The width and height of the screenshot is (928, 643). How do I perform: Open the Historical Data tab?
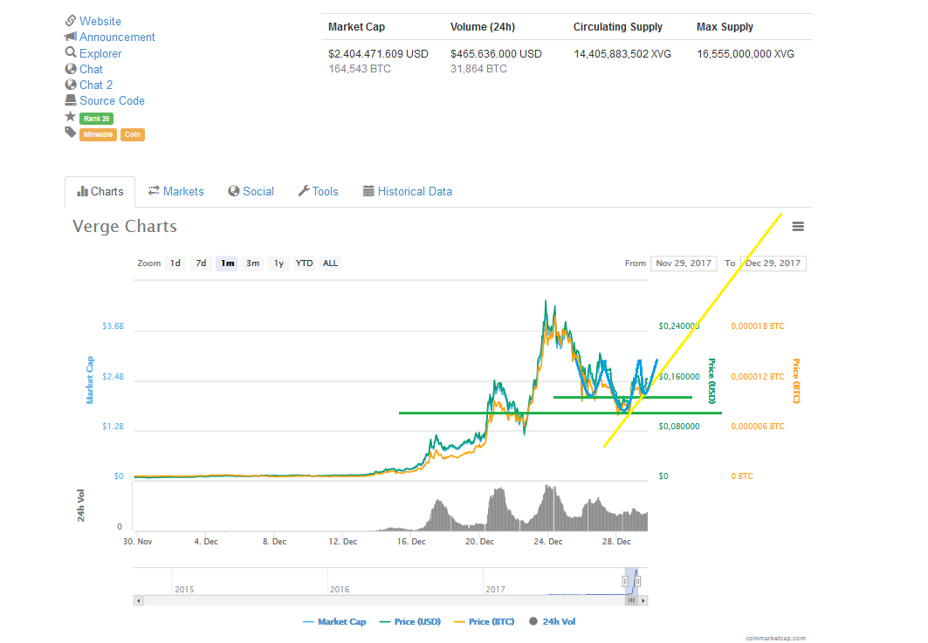coord(408,191)
